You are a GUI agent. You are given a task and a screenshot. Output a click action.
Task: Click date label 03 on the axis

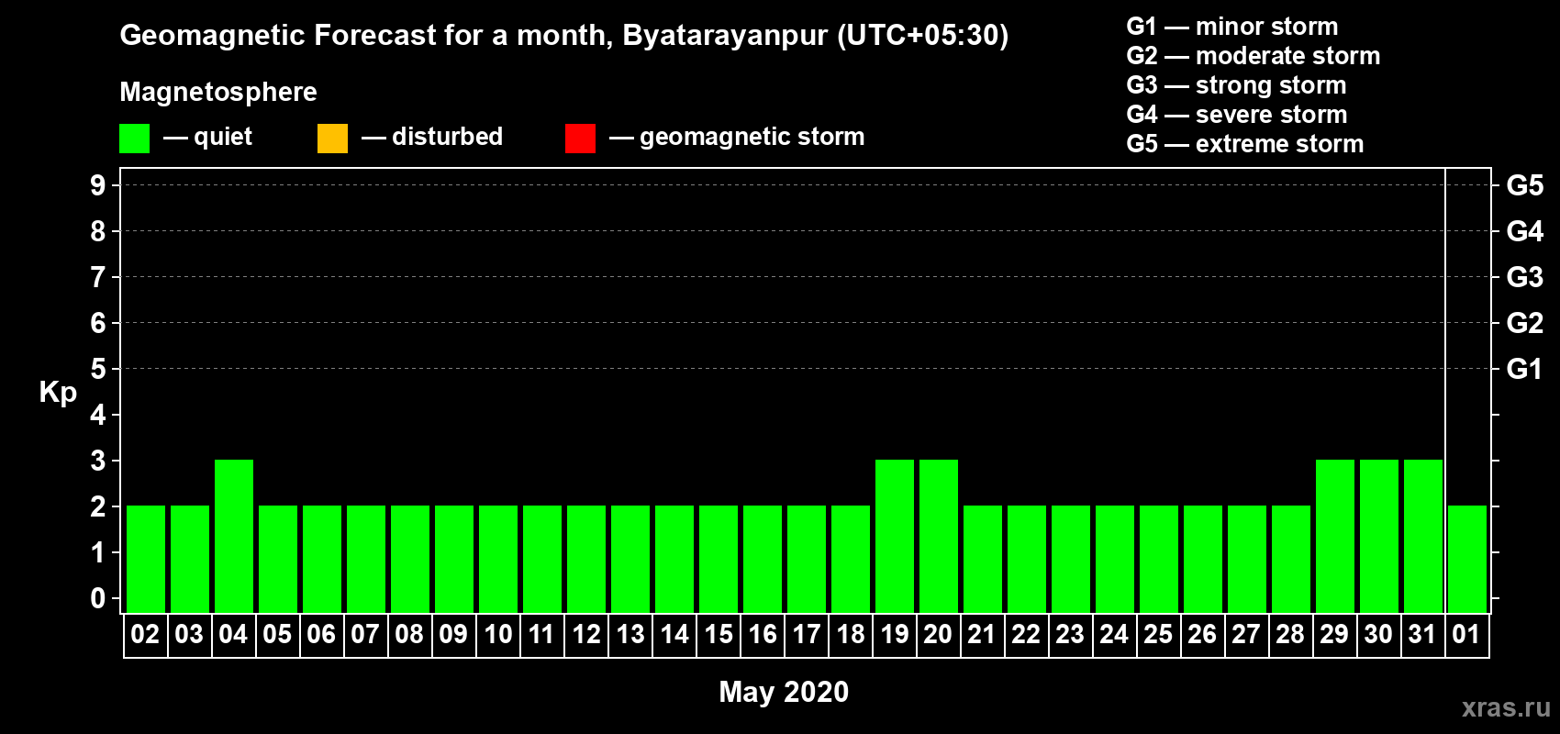tap(189, 635)
